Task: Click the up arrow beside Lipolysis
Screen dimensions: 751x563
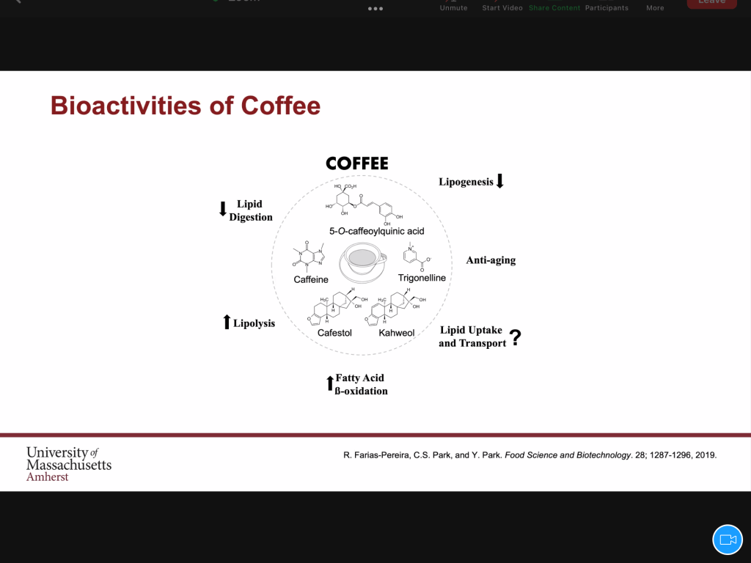Action: 227,322
